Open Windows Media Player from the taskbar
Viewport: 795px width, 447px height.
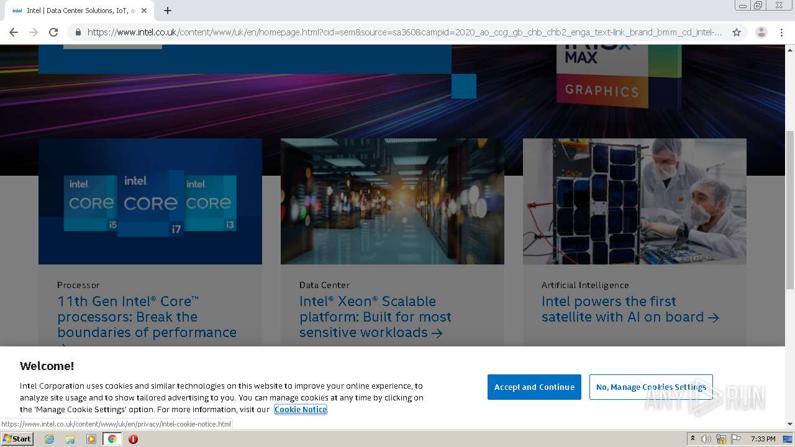point(91,439)
